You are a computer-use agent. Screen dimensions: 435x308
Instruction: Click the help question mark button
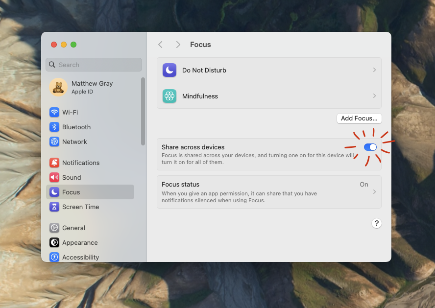click(x=376, y=223)
